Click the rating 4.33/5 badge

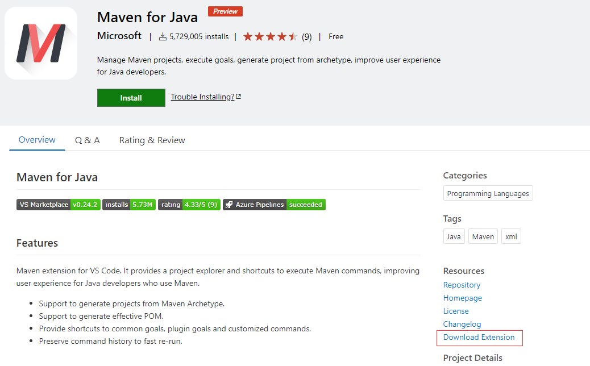coord(189,205)
